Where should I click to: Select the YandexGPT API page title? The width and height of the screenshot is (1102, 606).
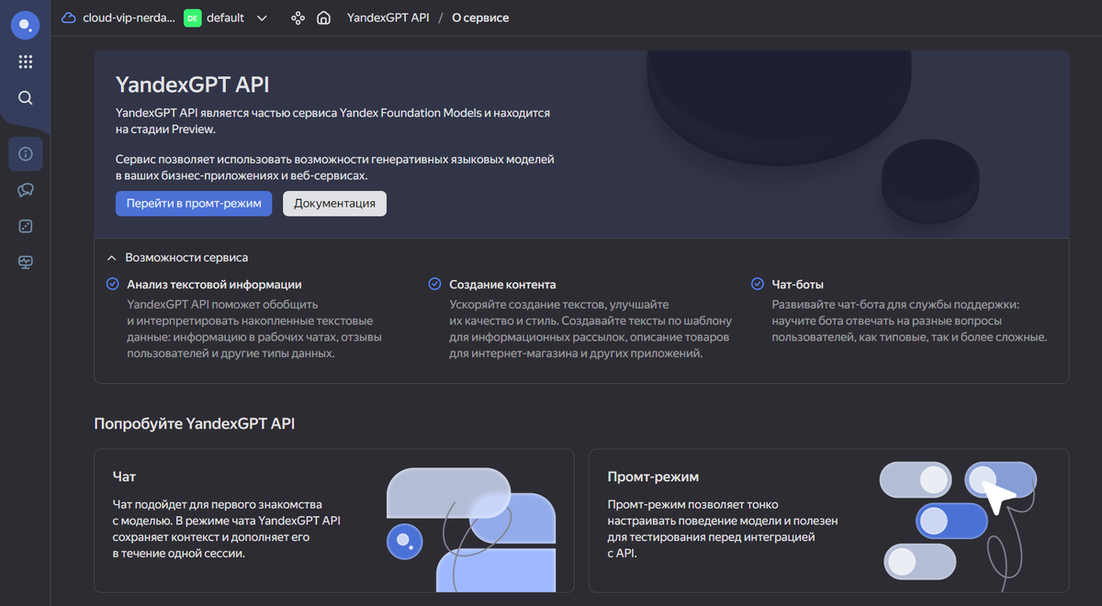pos(193,84)
